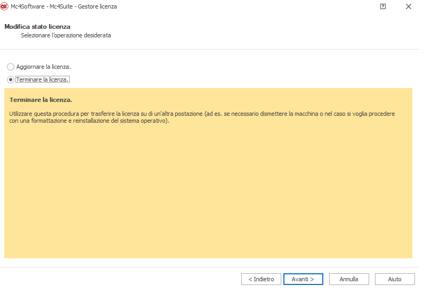This screenshot has height=293, width=424.
Task: Select the Terminare la licenza radio button
Action: click(x=11, y=80)
